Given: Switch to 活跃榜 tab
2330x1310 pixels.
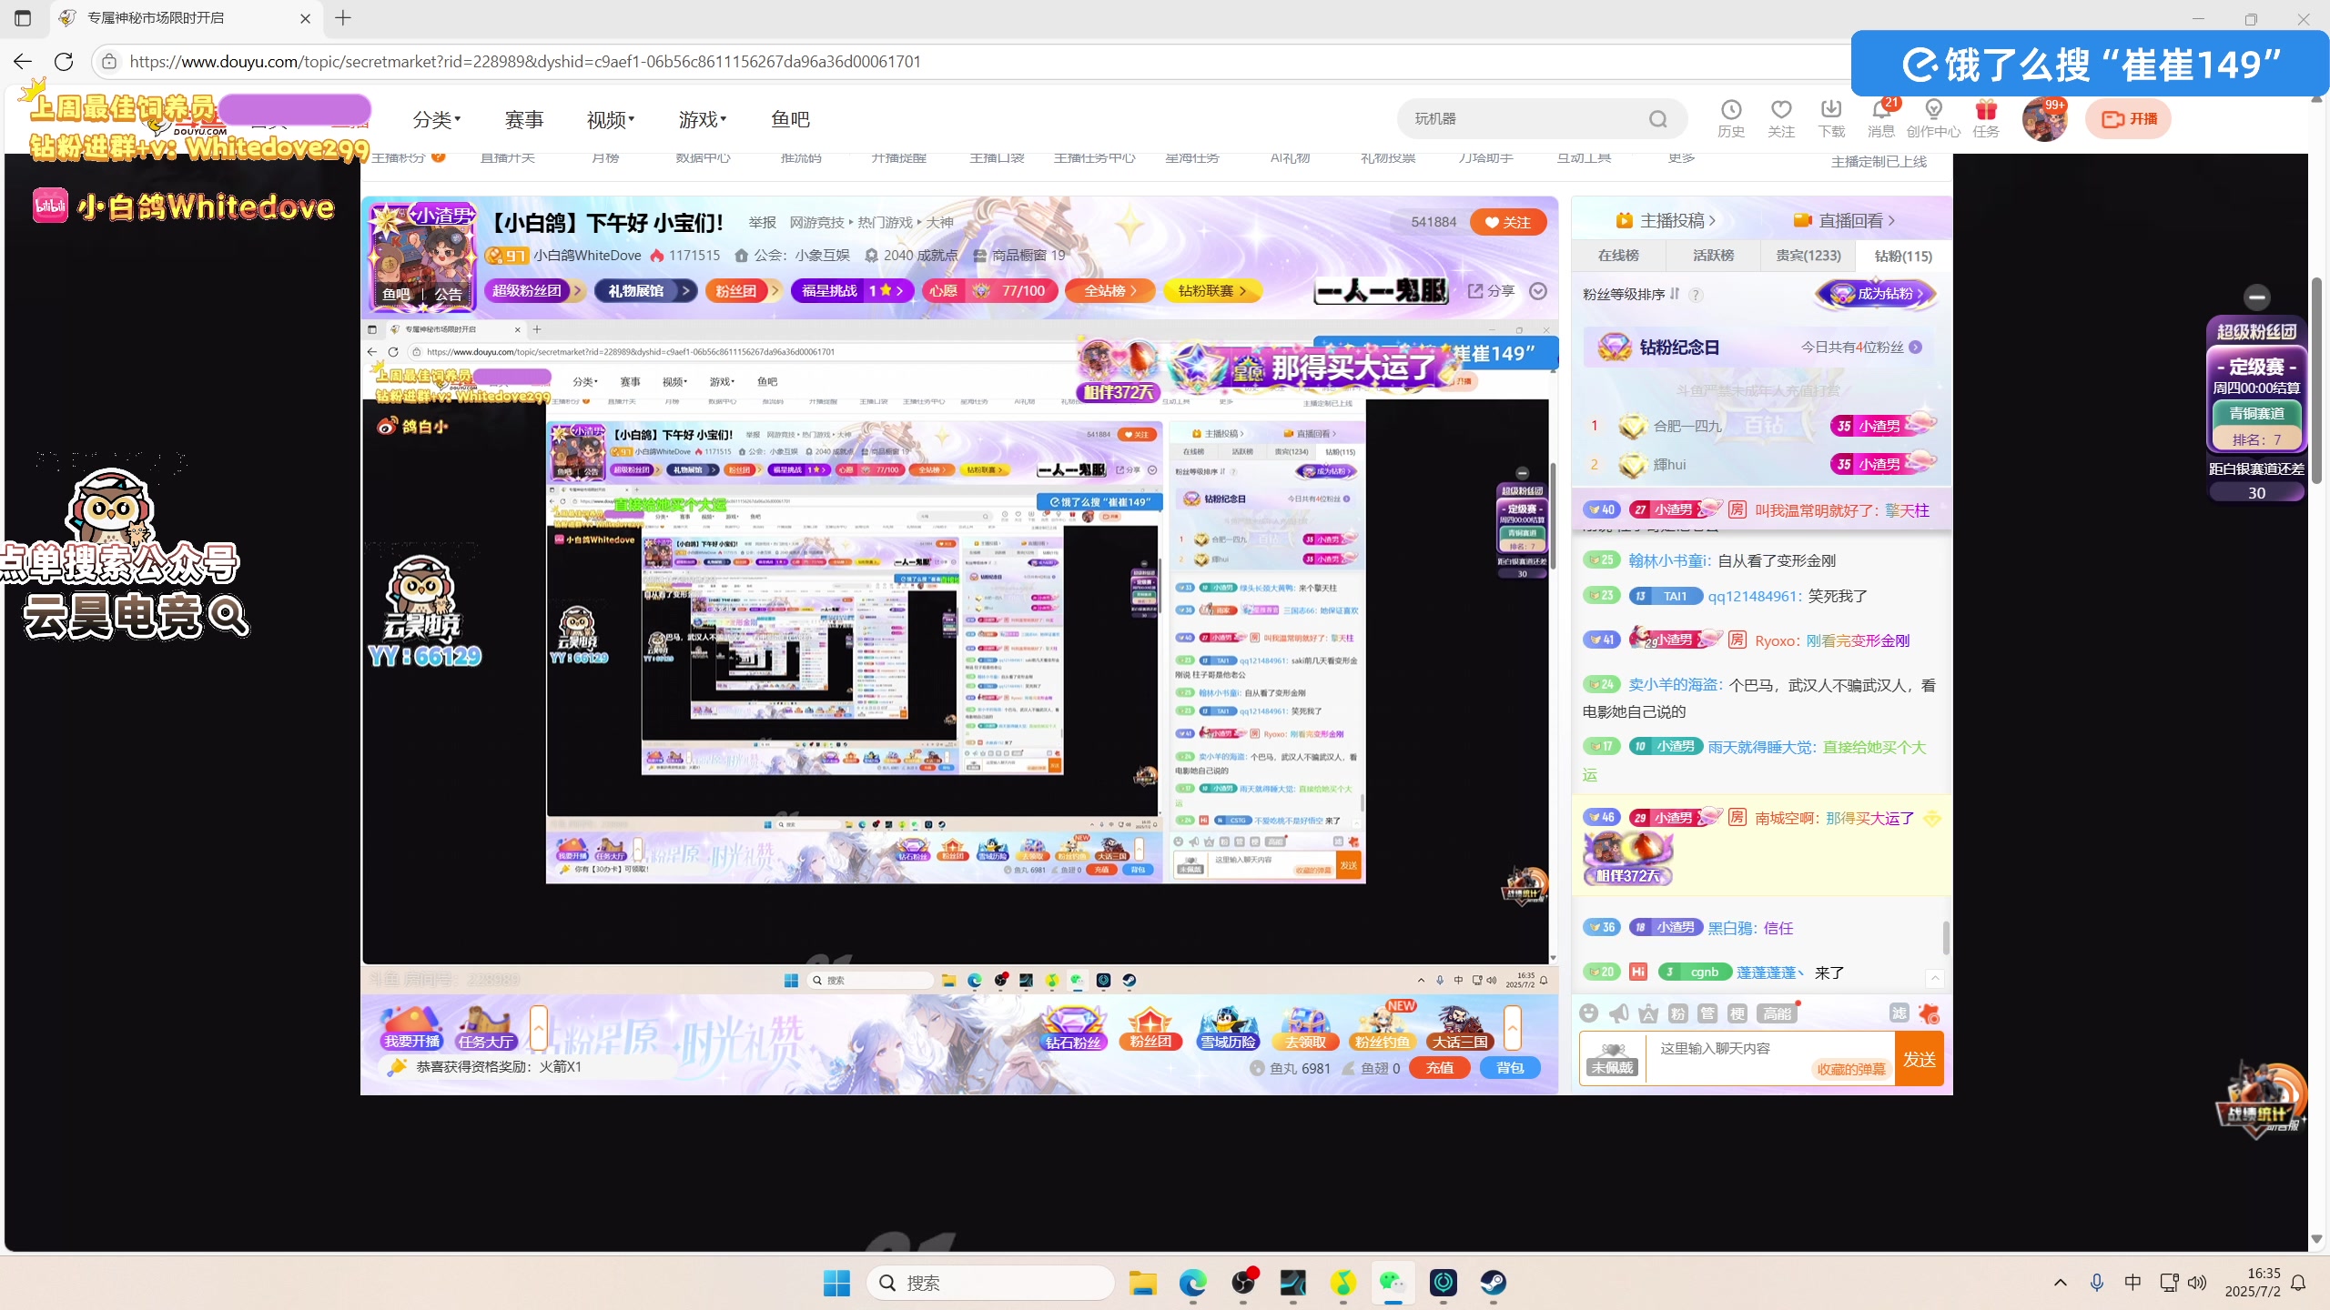Looking at the screenshot, I should [1713, 256].
